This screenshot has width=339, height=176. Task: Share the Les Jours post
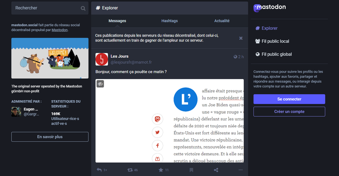tap(216, 170)
